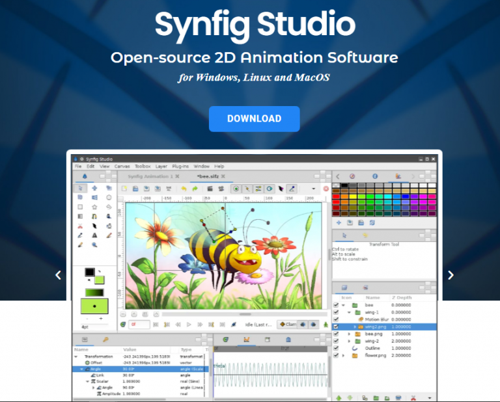Uncheck the Outline layer checkbox
The width and height of the screenshot is (500, 402).
coord(336,349)
